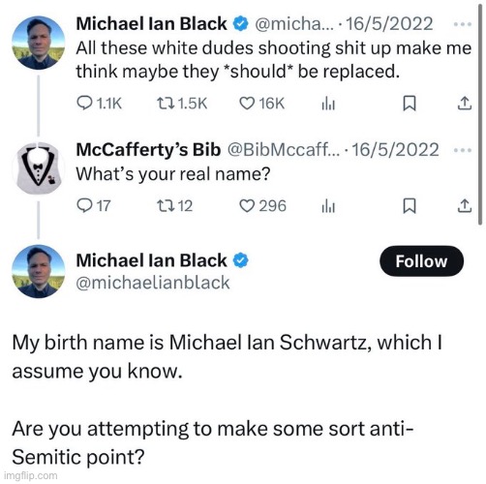
Task: Share the first tweet via upload icon
Action: [465, 104]
